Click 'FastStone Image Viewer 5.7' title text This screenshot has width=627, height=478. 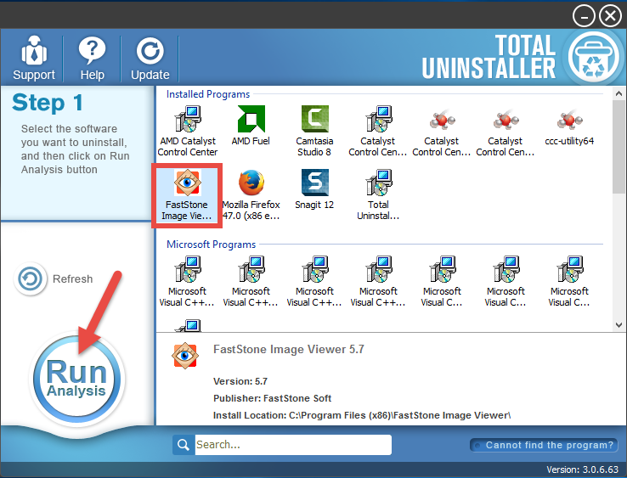tap(289, 349)
